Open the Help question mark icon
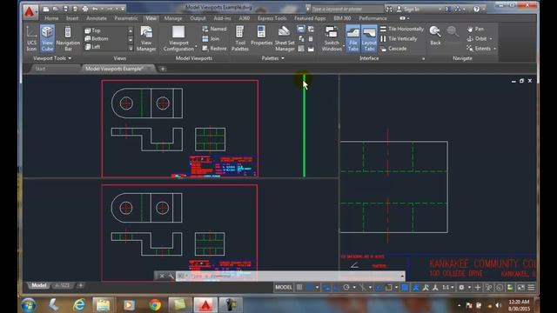557x313 pixels. tap(476, 10)
